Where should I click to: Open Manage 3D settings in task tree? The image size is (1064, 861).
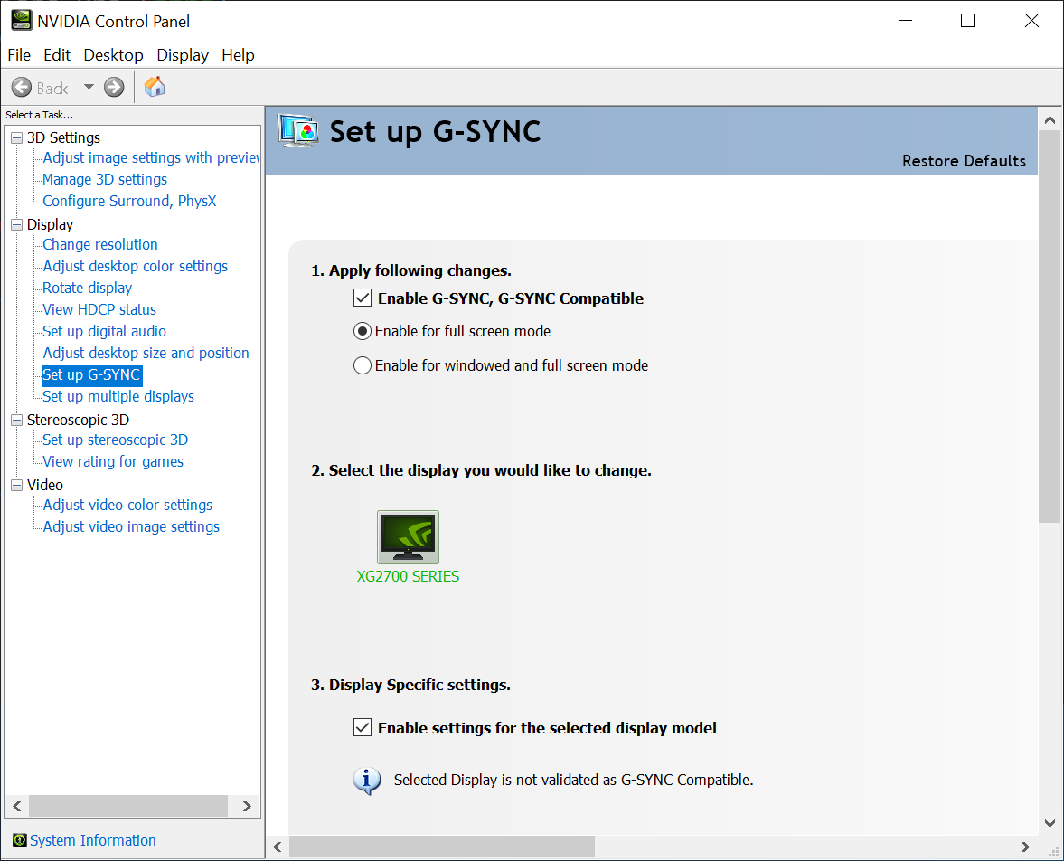click(x=105, y=179)
